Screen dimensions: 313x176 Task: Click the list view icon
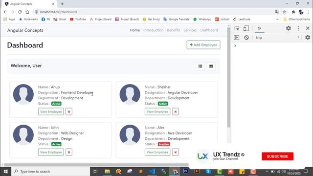click(x=200, y=66)
